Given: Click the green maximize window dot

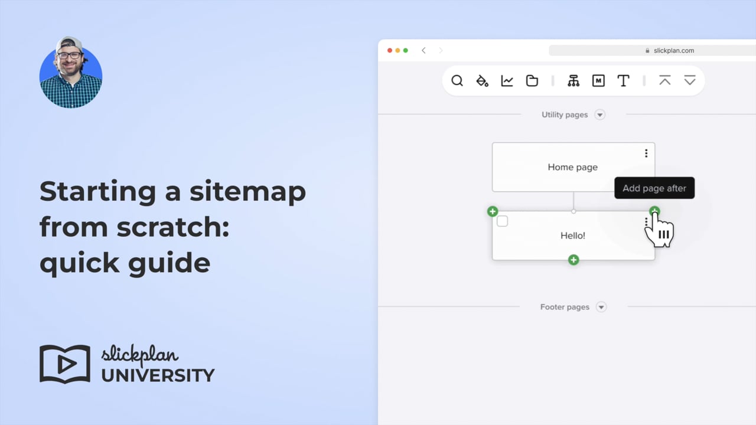Looking at the screenshot, I should click(406, 51).
